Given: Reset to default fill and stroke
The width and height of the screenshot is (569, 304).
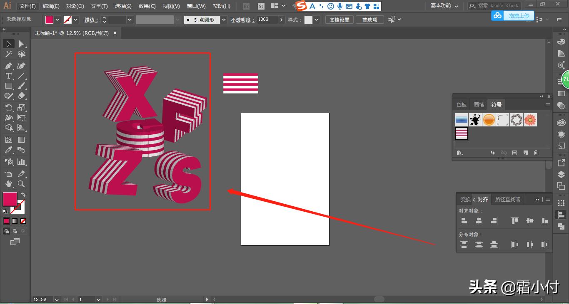Looking at the screenshot, I should point(4,211).
